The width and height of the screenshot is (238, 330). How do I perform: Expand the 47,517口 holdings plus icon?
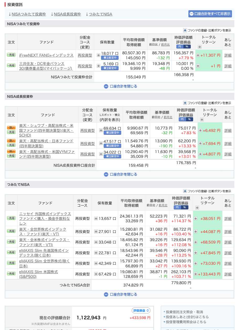pyautogui.click(x=101, y=143)
